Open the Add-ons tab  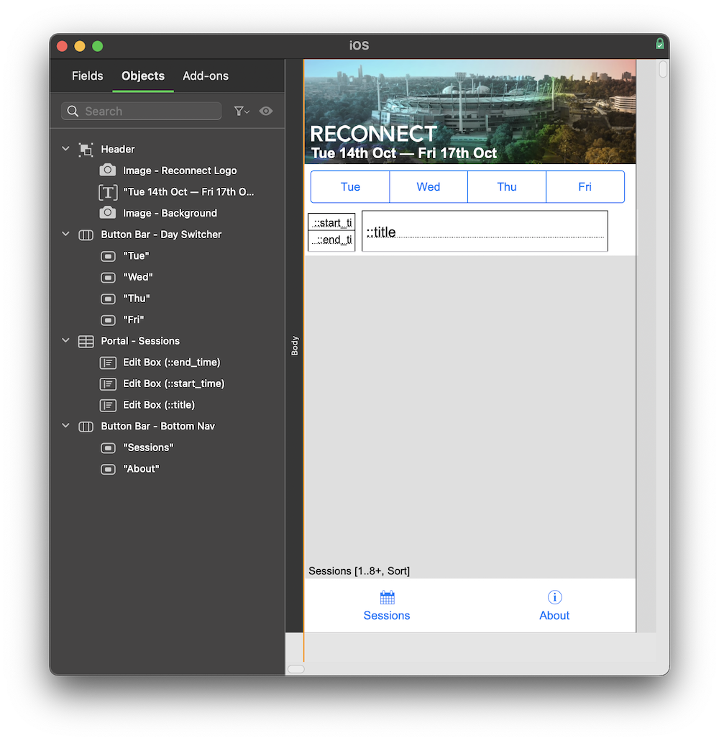[205, 76]
